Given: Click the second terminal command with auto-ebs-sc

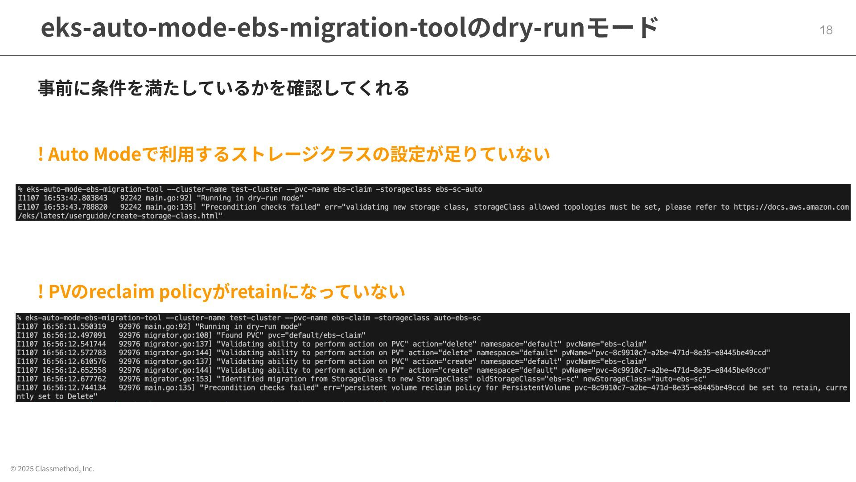Looking at the screenshot, I should (x=248, y=318).
